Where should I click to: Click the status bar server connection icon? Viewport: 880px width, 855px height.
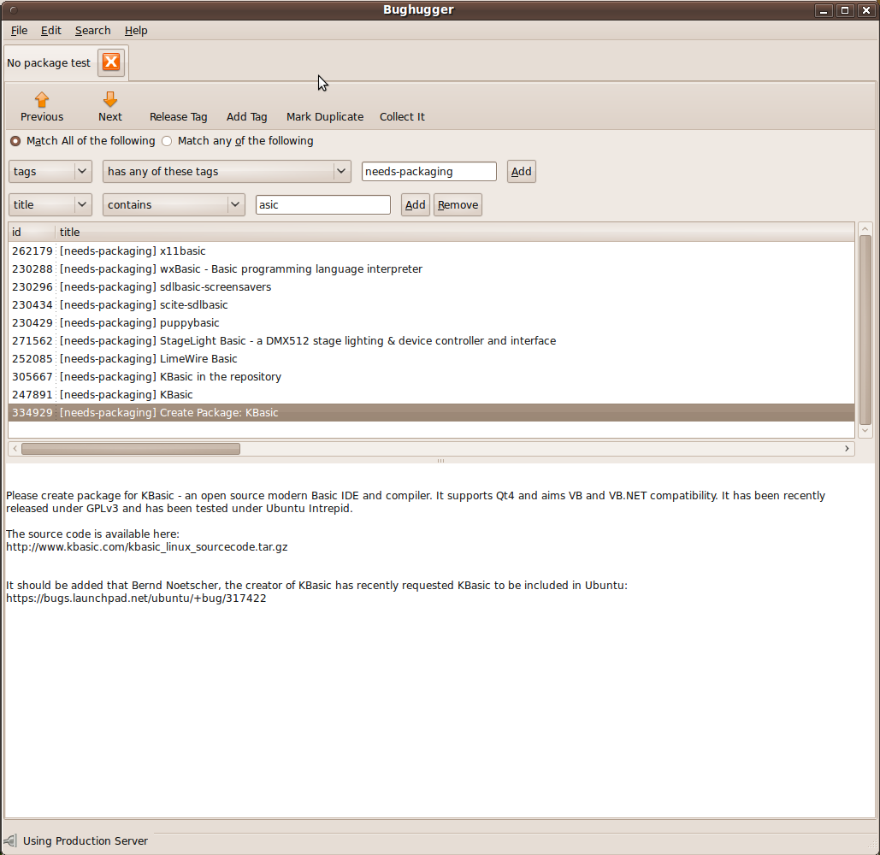tap(9, 840)
